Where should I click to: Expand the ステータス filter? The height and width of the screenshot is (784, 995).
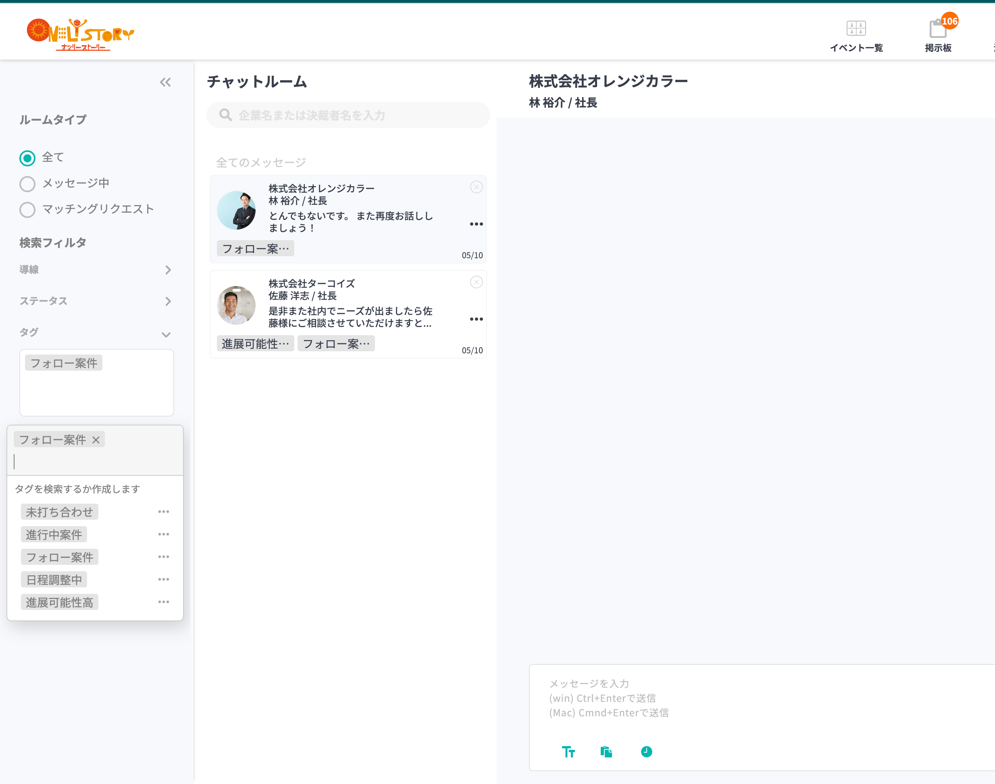pos(168,301)
